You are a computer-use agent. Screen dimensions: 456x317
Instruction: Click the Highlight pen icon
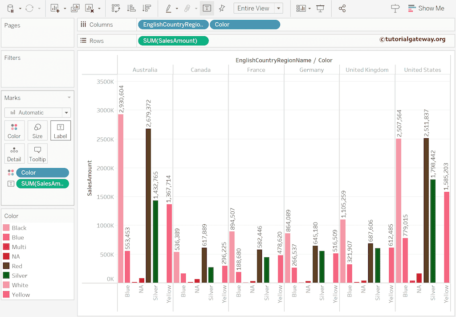[x=168, y=8]
